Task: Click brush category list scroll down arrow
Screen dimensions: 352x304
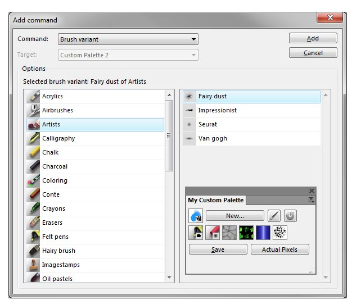Action: [x=169, y=278]
